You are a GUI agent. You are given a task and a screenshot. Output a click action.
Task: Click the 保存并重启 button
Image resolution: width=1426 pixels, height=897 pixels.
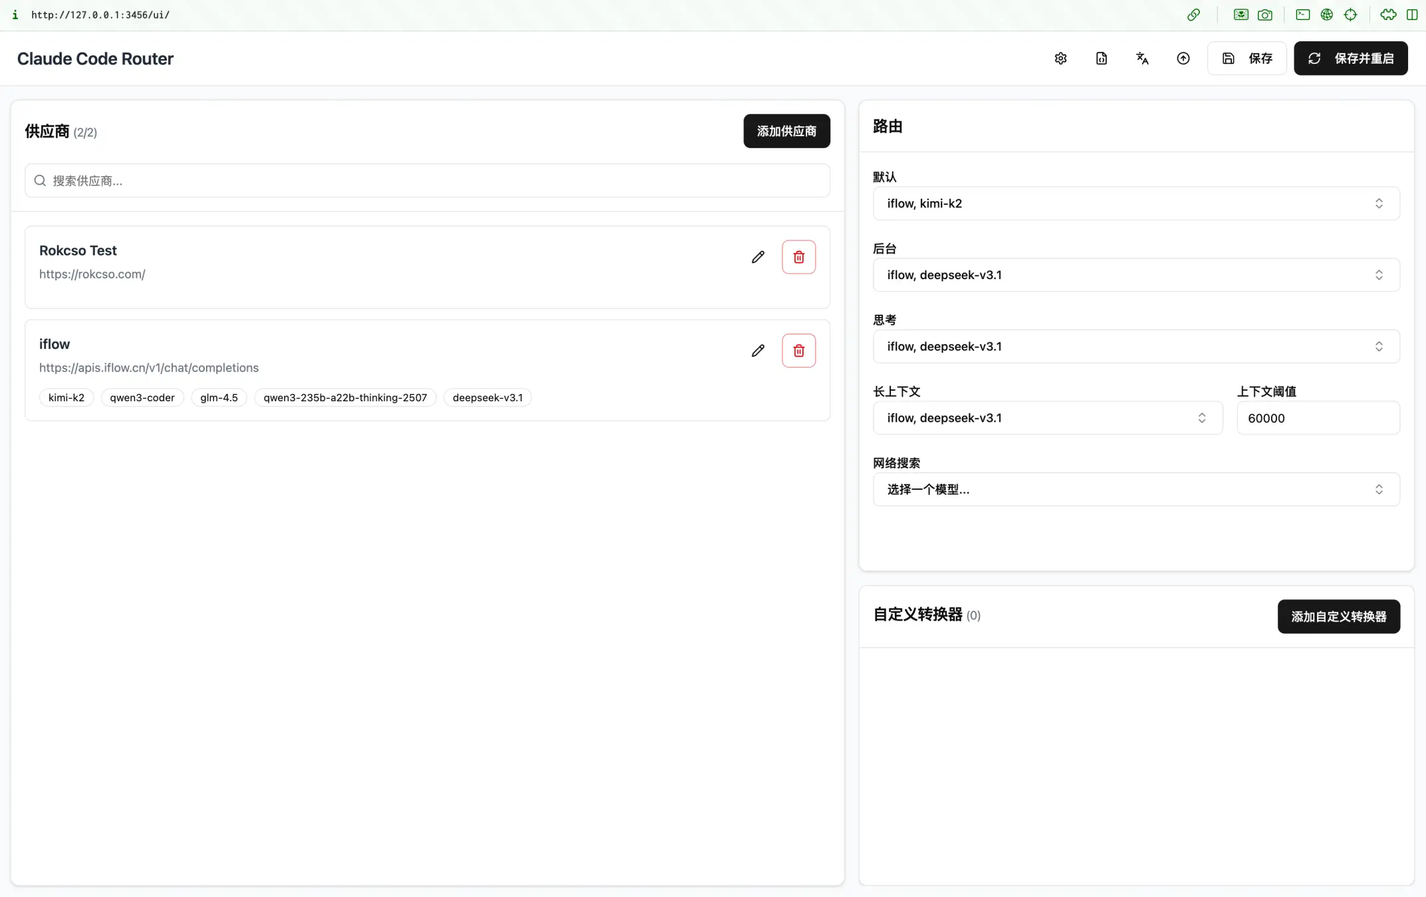click(x=1350, y=58)
